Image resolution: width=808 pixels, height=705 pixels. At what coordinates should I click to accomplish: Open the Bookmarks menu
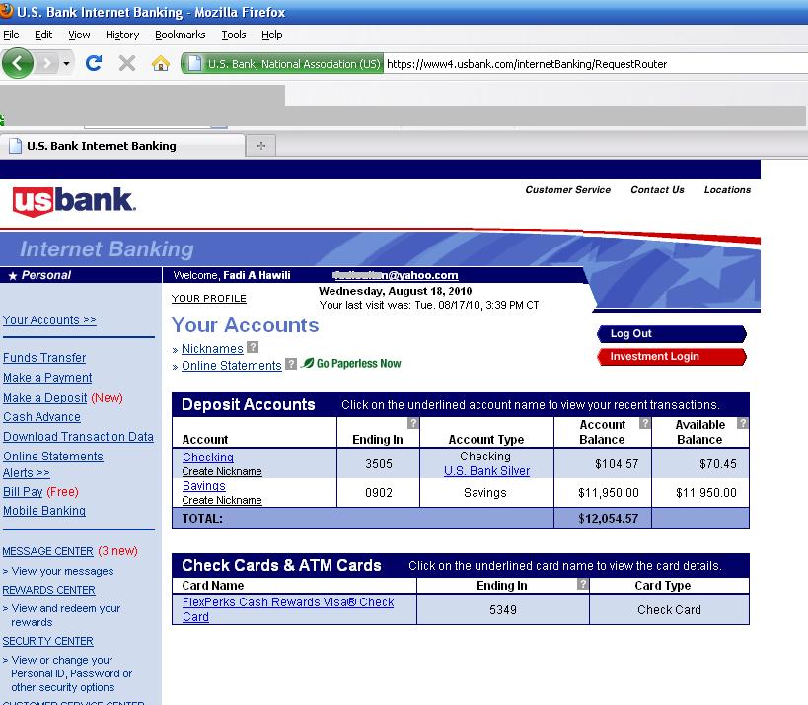180,35
